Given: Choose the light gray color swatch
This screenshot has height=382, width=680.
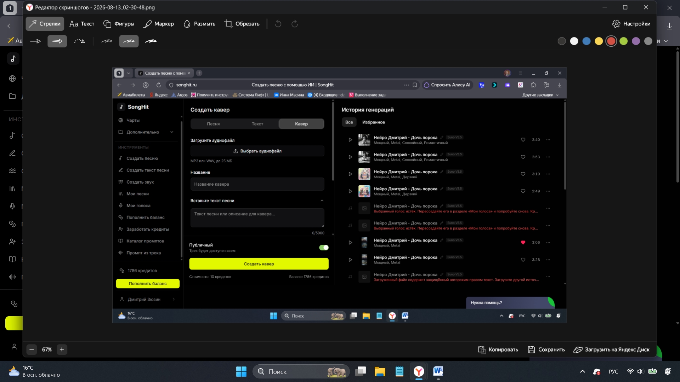Looking at the screenshot, I should coord(648,41).
